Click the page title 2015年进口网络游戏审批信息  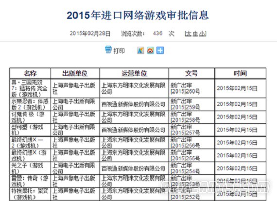[138, 15]
